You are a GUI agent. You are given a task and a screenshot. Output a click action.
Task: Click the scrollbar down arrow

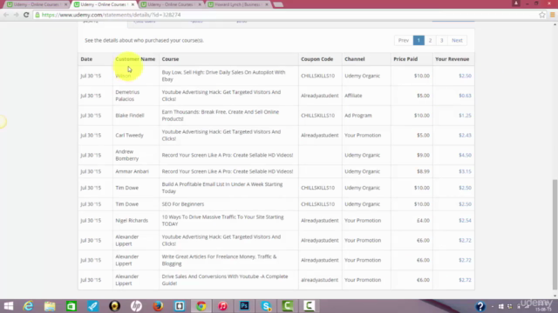(x=555, y=296)
